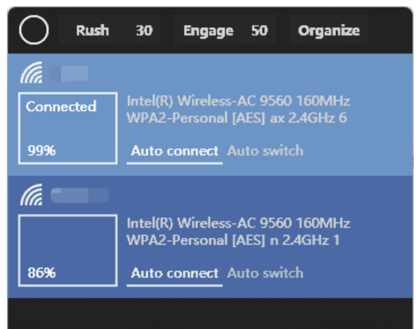Click the circular rescan button

34,30
